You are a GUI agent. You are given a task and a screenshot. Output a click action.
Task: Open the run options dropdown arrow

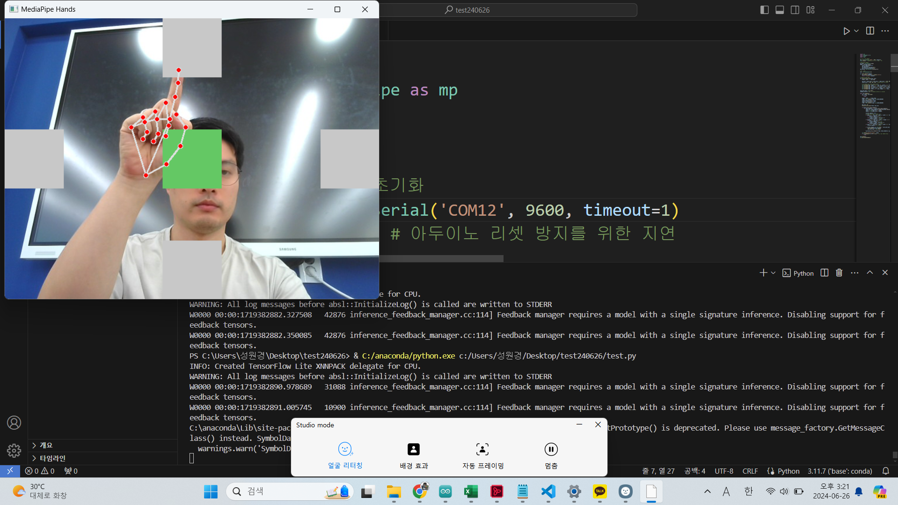coord(856,31)
